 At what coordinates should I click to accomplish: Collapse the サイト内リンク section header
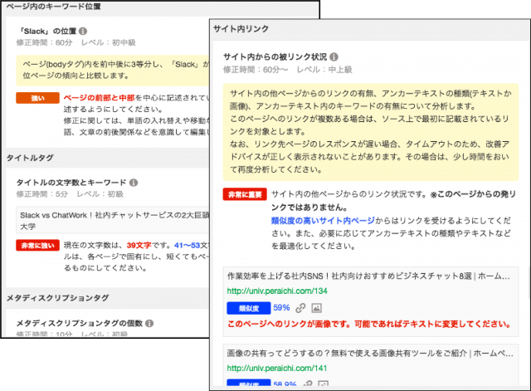(241, 29)
